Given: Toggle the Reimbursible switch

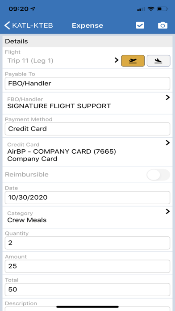Looking at the screenshot, I should coord(158,175).
